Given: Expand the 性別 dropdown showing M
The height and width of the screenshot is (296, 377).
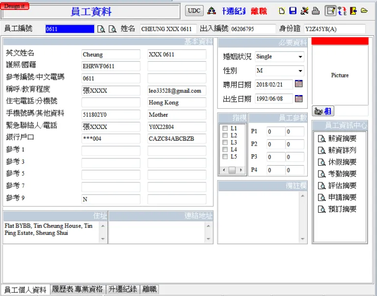Looking at the screenshot, I should [x=300, y=71].
